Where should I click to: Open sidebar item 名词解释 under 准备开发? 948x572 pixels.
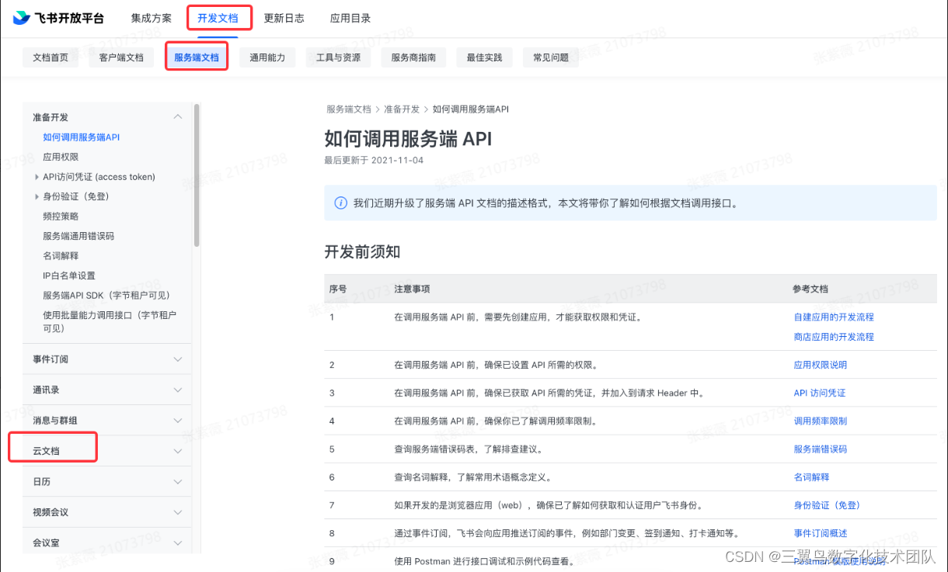pos(61,256)
